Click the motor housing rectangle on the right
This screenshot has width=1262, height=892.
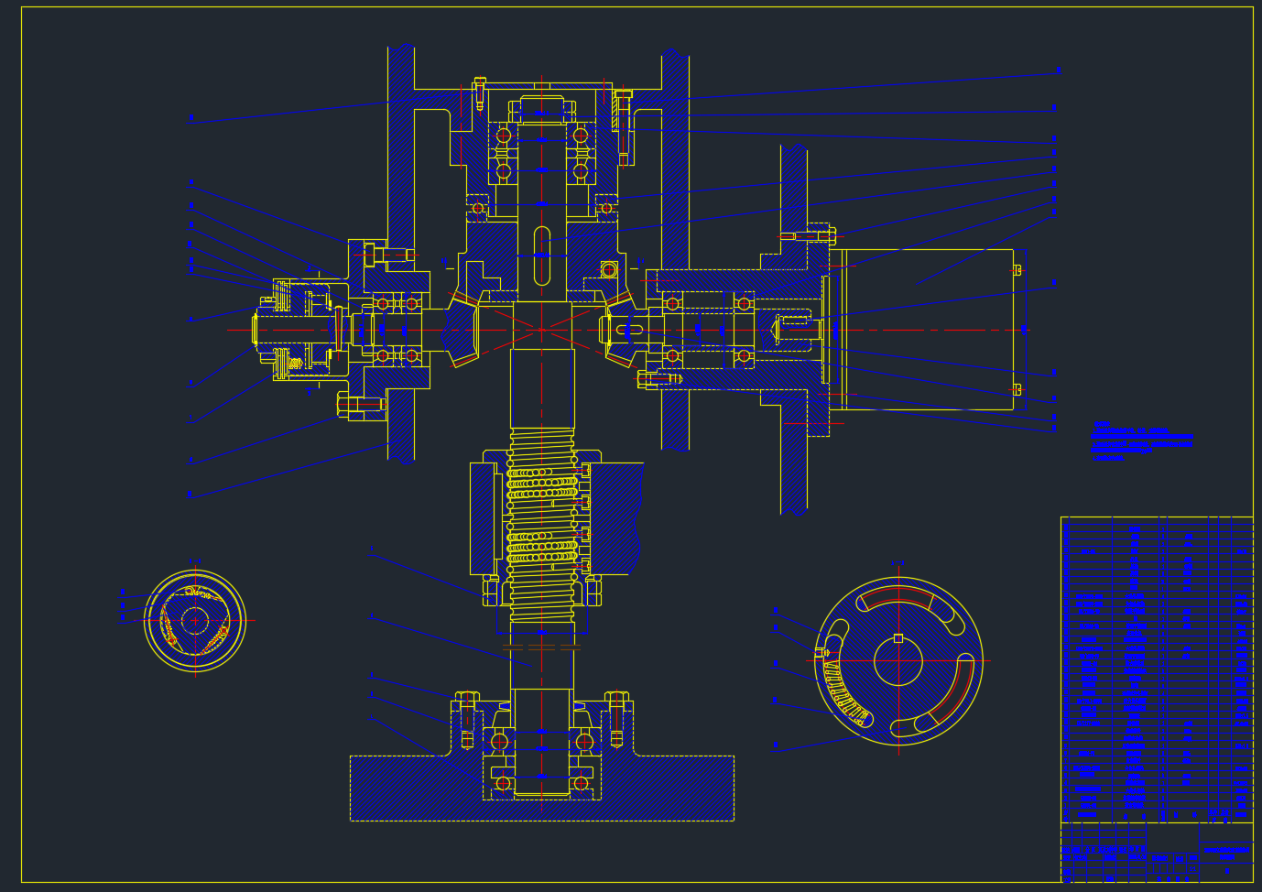point(929,330)
